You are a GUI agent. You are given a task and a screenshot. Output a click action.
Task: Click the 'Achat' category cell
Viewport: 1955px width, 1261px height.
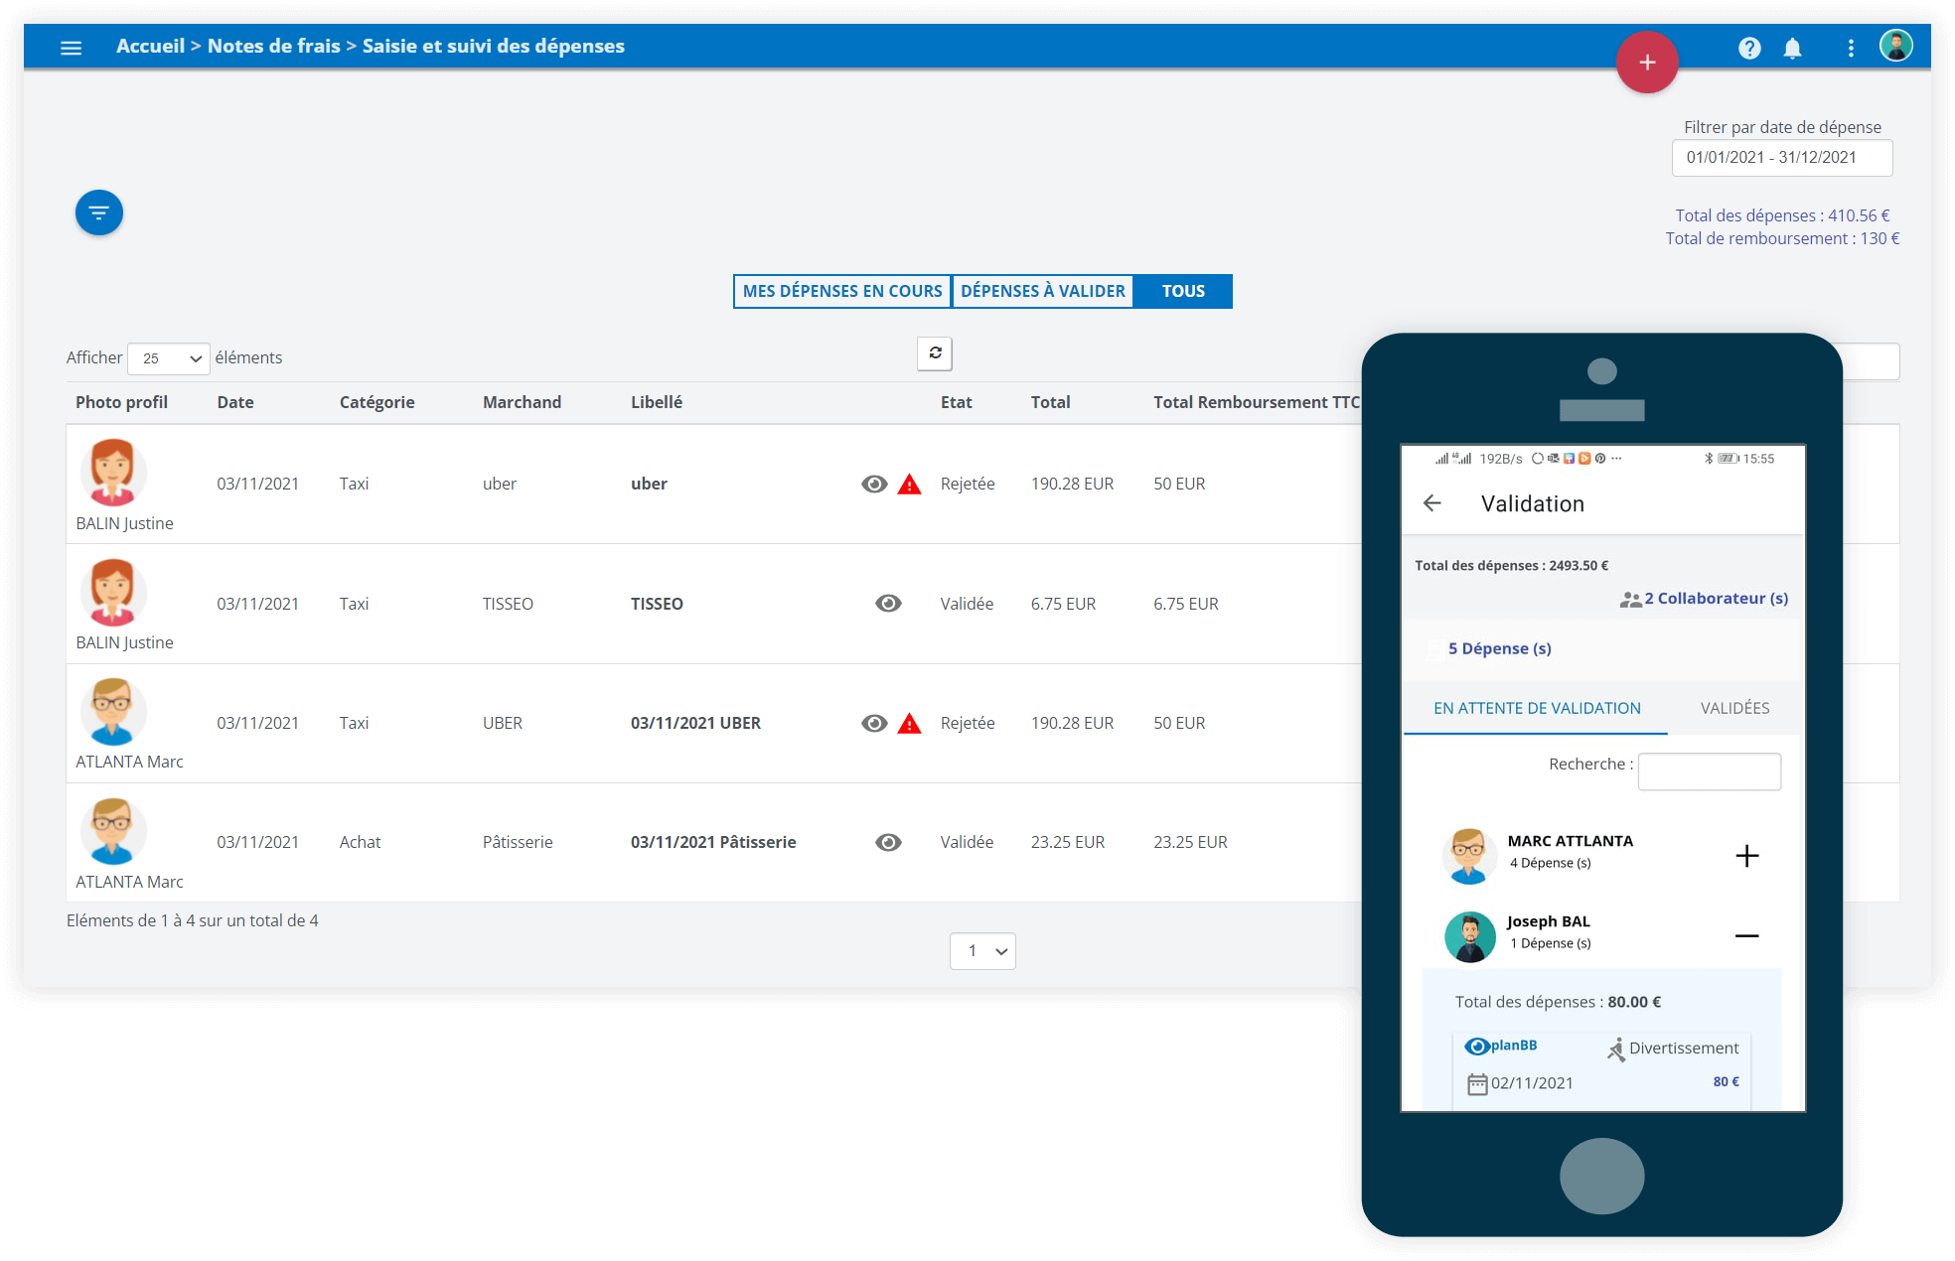[360, 842]
